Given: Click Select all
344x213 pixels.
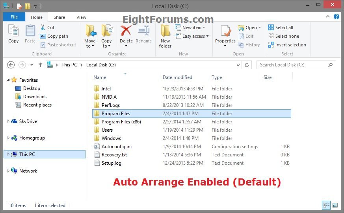Looking at the screenshot, I should (281, 28).
